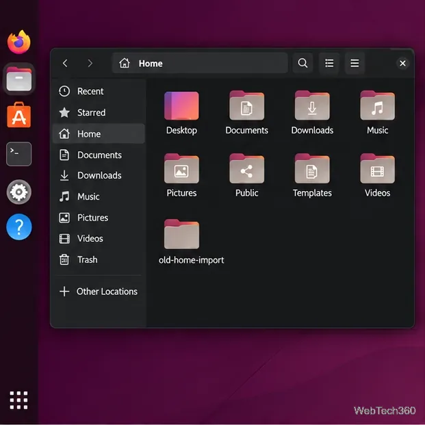Screen dimensions: 425x425
Task: Select the Templates folder icon
Action: [312, 168]
